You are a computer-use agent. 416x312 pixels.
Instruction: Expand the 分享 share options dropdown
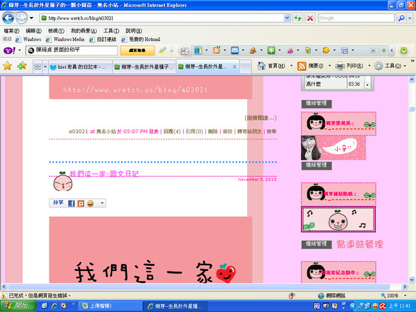pos(102,203)
